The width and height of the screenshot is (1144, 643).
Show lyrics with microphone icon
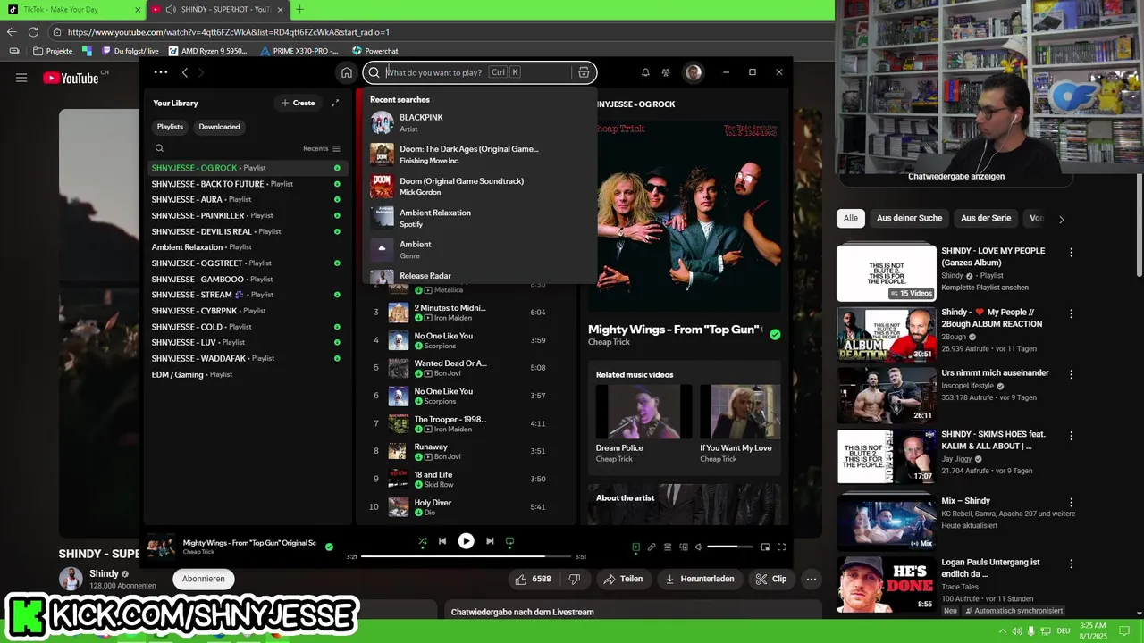click(x=652, y=547)
